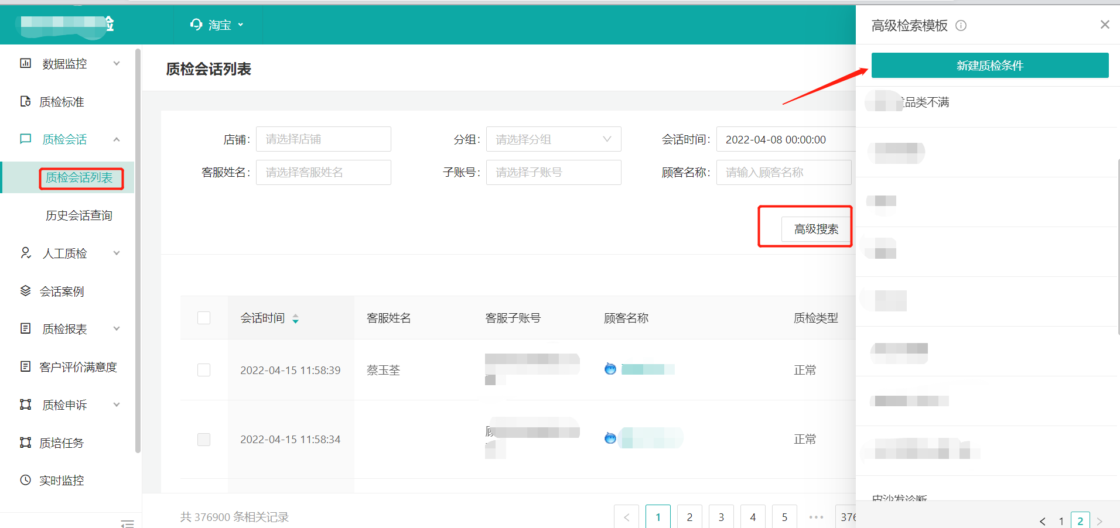The width and height of the screenshot is (1120, 528).
Task: Click the sidebar vertical scrollbar
Action: coord(138,251)
